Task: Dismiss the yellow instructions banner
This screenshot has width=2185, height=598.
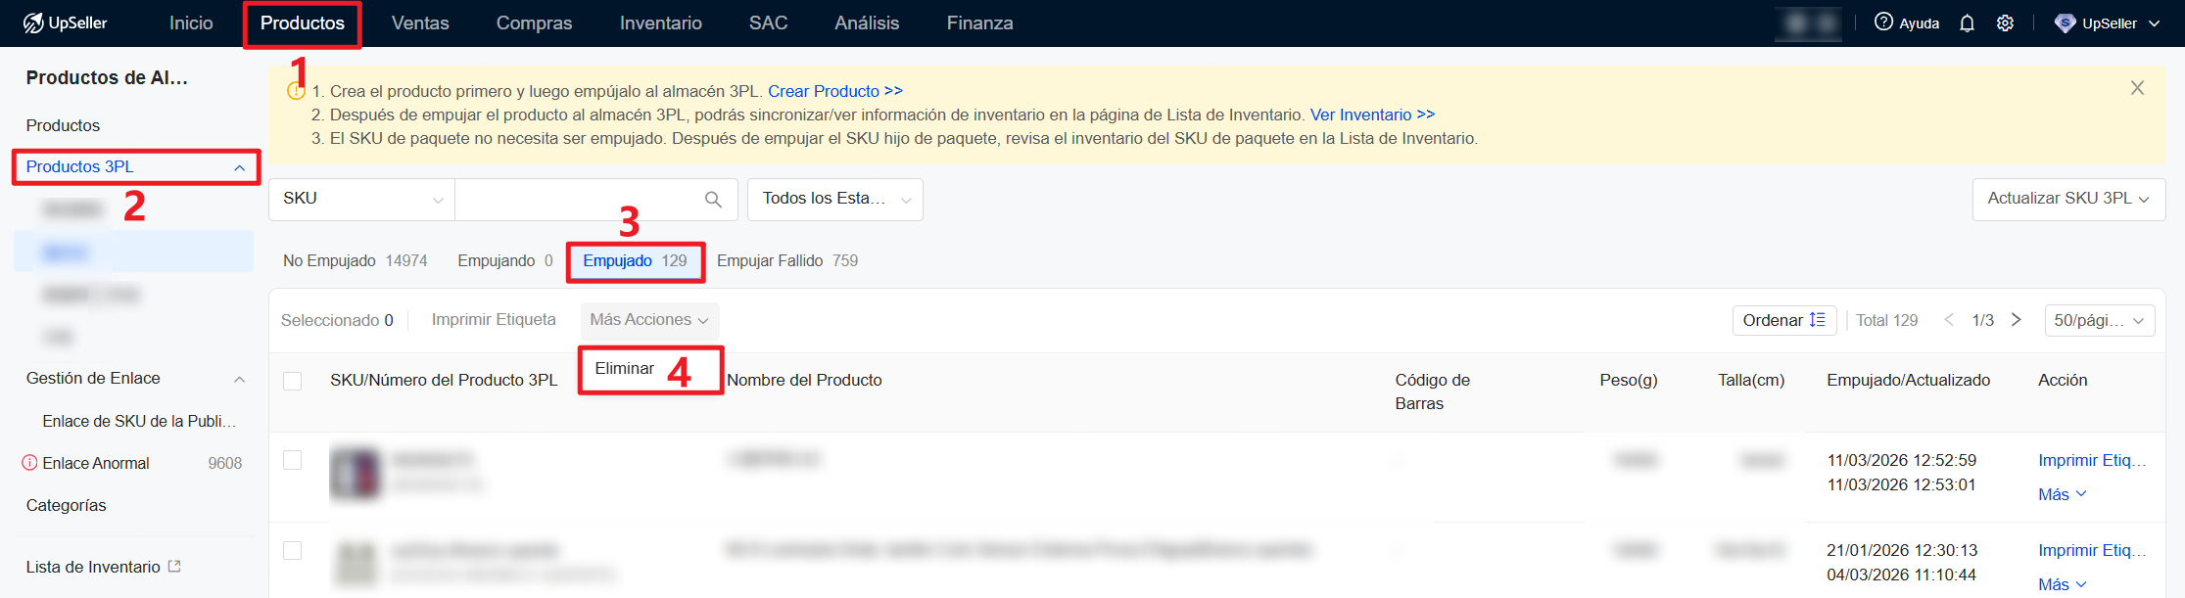Action: click(x=2137, y=87)
